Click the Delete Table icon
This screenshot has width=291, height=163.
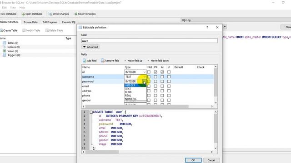(x=47, y=30)
